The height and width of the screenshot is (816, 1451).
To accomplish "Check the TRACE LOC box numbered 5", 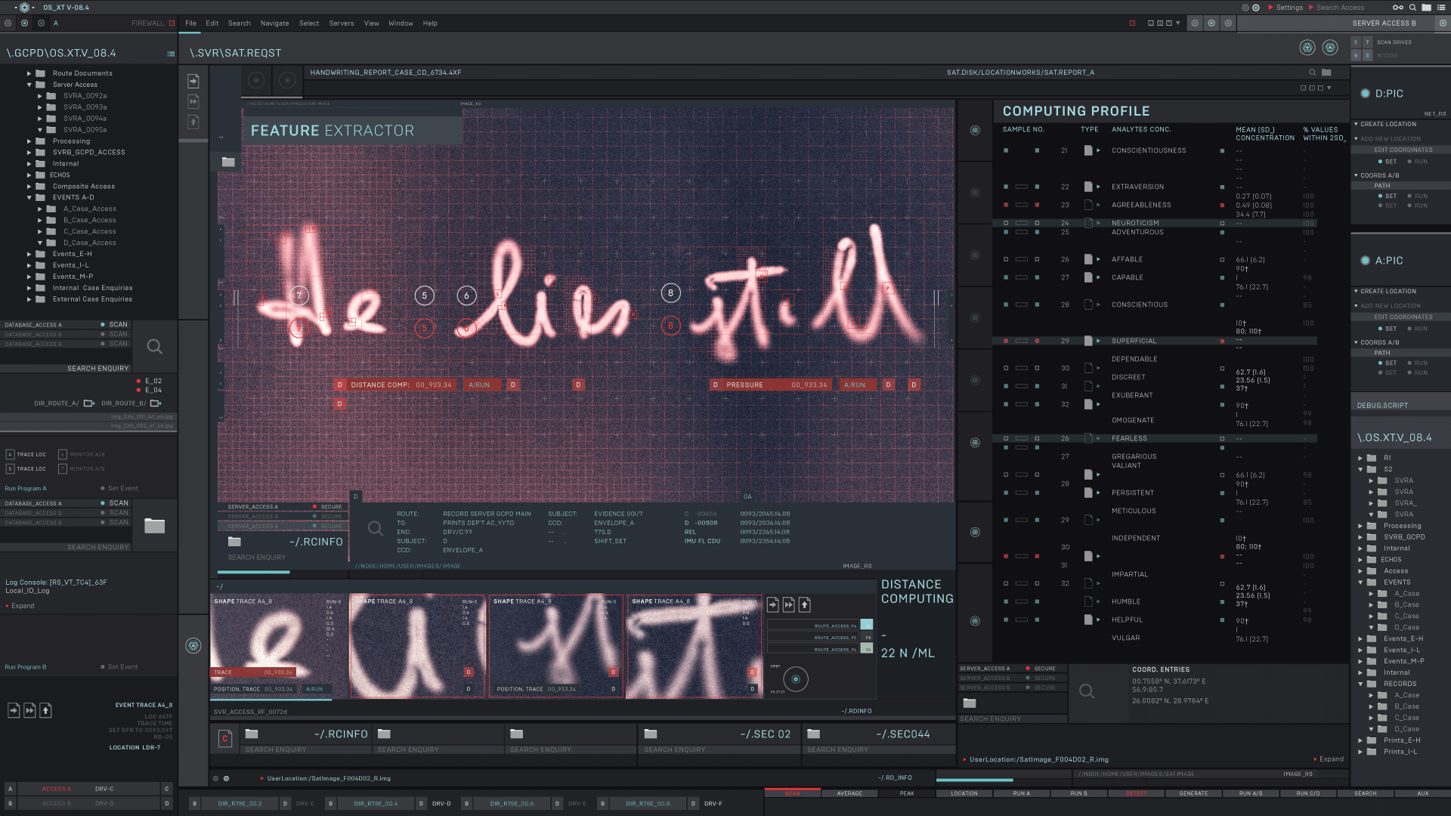I will [11, 469].
